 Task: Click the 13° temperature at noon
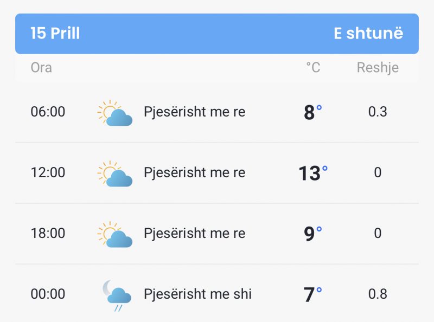pyautogui.click(x=313, y=173)
